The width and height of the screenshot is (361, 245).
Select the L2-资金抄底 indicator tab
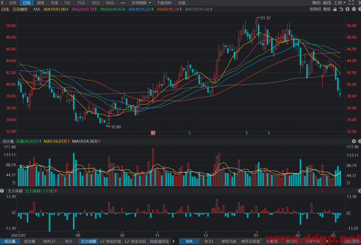pos(111,241)
